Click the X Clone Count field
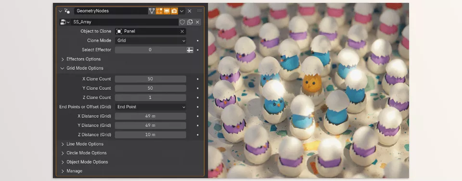The height and width of the screenshot is (181, 462). [x=150, y=79]
